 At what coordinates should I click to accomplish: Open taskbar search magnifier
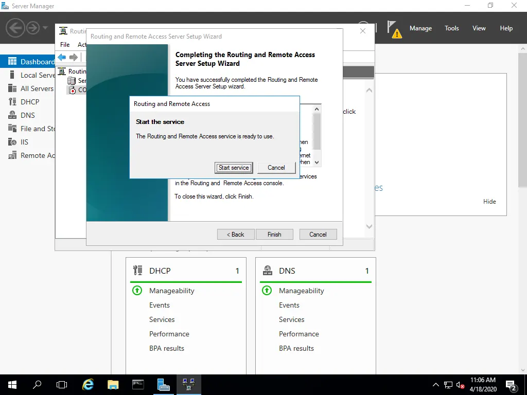click(37, 384)
